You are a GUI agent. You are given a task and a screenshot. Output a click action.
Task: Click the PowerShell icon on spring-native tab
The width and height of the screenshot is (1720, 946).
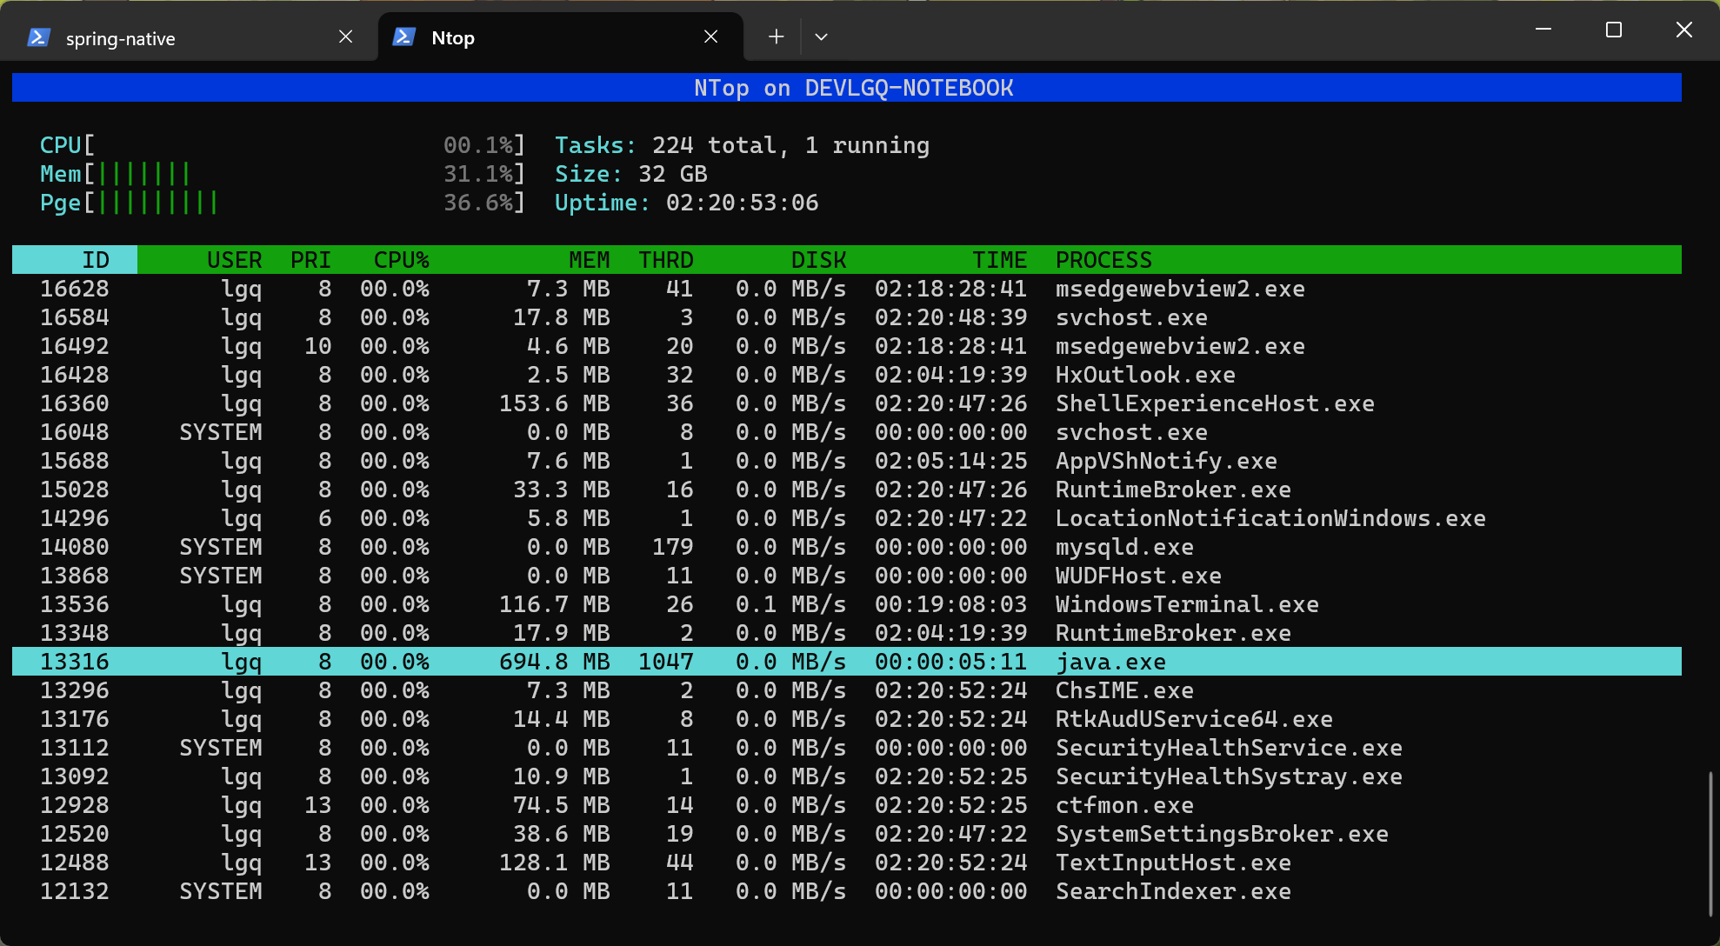38,37
